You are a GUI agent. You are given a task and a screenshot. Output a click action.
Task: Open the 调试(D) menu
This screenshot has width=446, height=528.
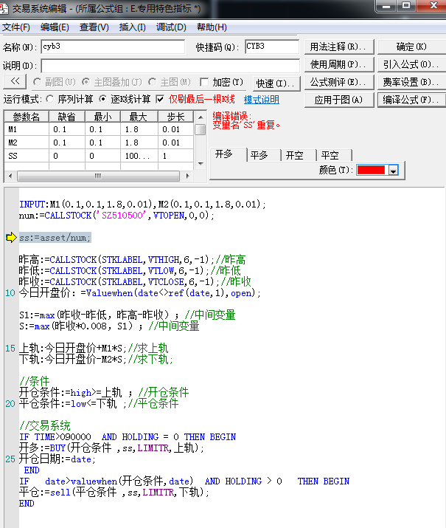(x=171, y=27)
